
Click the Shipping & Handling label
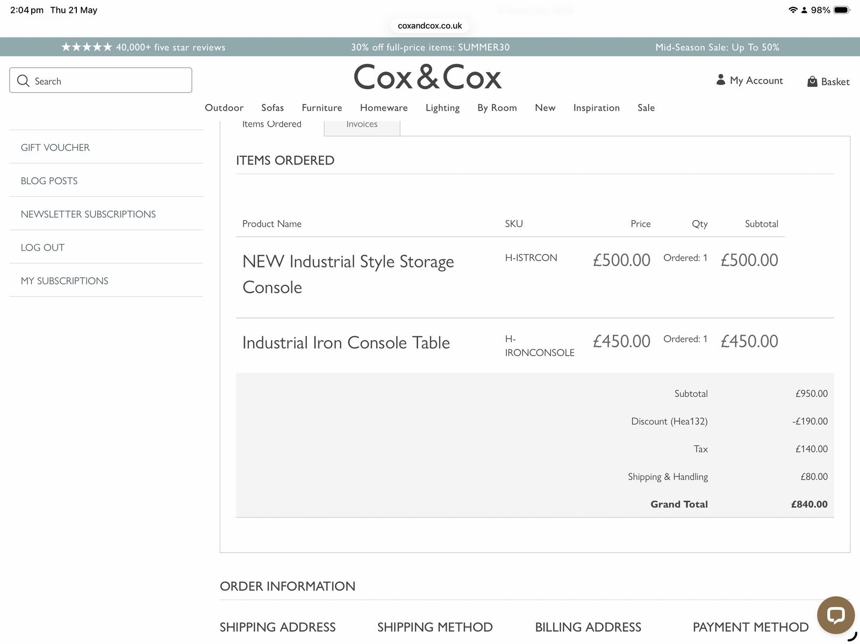(668, 476)
